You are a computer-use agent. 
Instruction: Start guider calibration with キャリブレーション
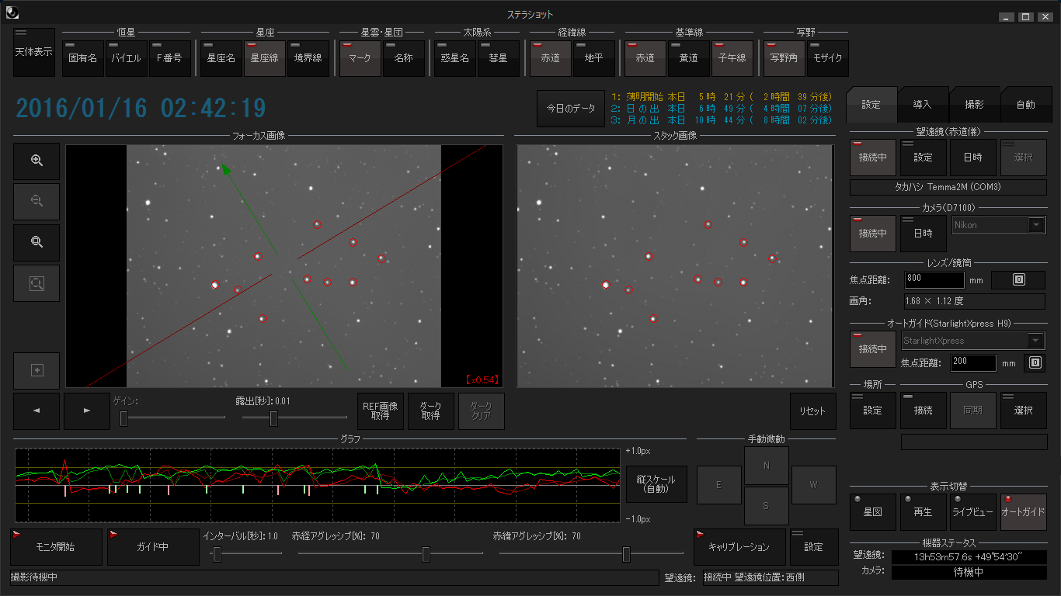tap(739, 546)
